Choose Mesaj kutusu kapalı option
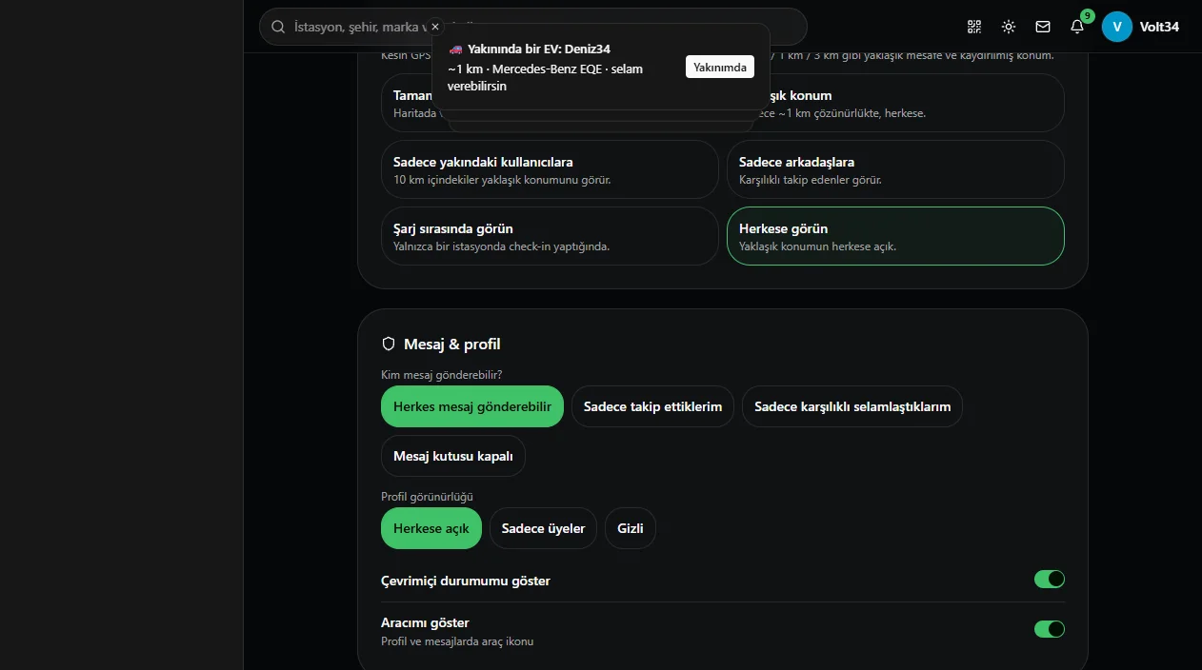Viewport: 1202px width, 670px height. [453, 456]
